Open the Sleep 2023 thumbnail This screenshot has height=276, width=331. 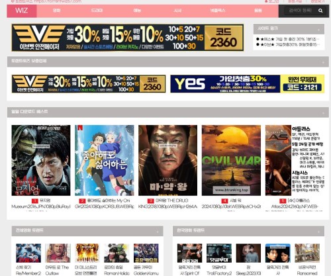[x=248, y=253]
